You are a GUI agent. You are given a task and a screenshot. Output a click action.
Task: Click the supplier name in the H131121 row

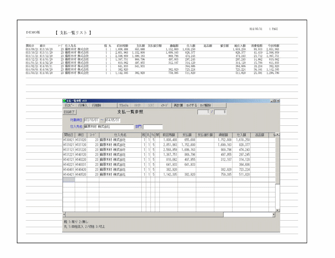(x=120, y=150)
